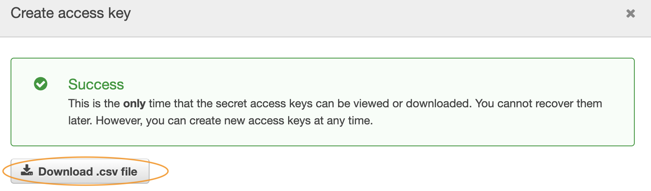
Task: Close the Create access key dialog
Action: (x=630, y=13)
